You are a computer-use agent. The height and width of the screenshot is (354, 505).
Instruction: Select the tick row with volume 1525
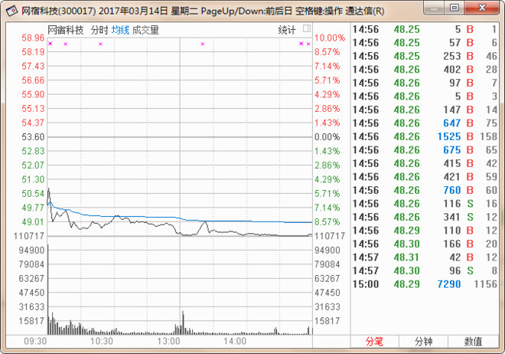click(425, 136)
